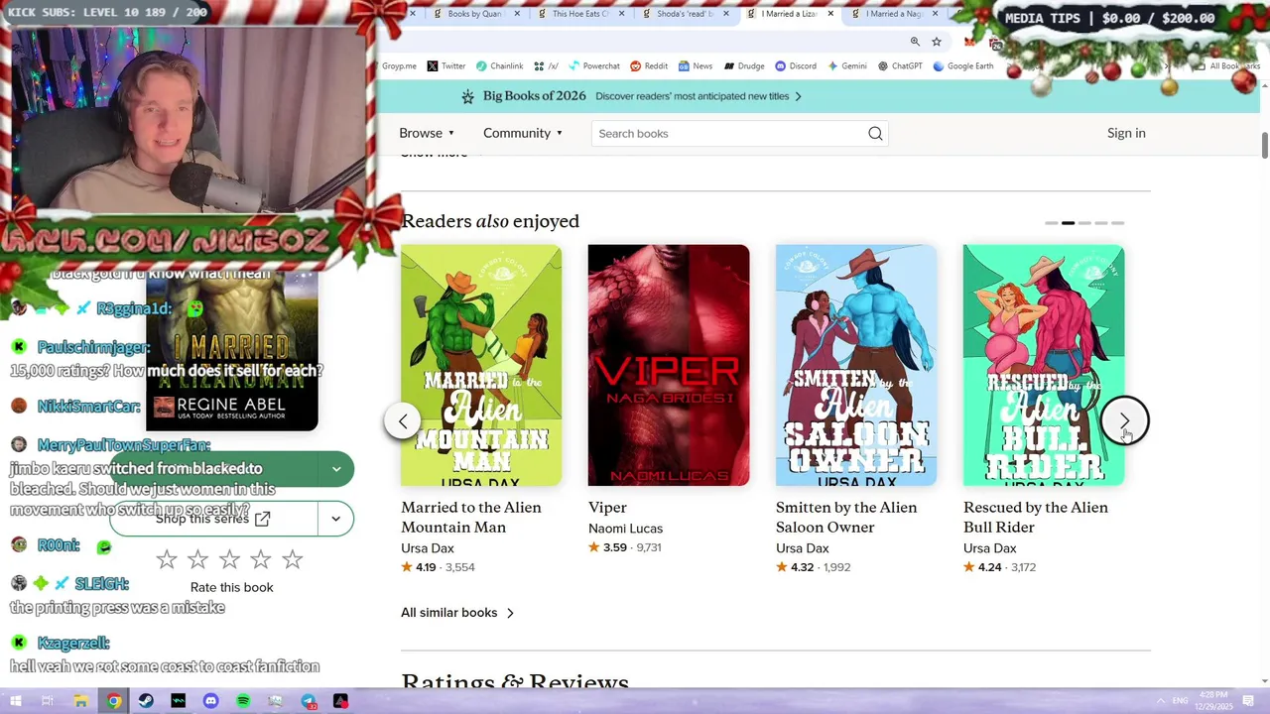
Task: Open the Groyp.me bookmark
Action: point(399,66)
